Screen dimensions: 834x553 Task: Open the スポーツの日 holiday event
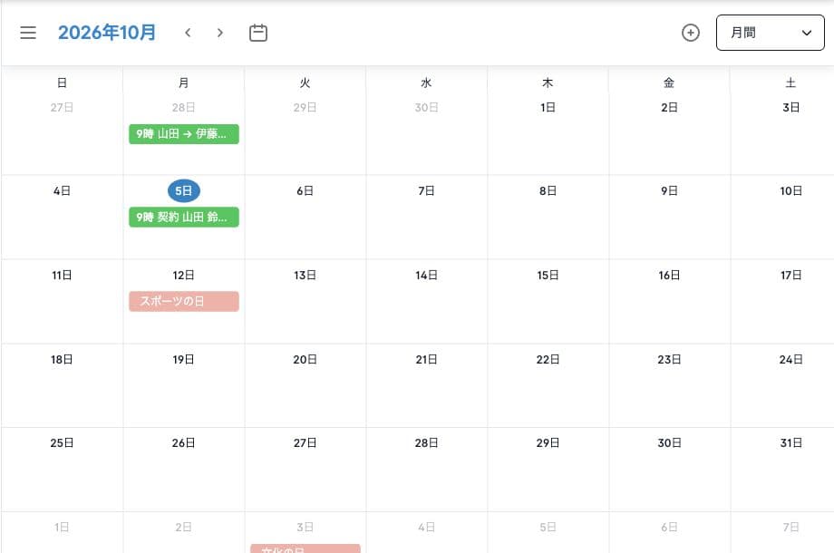184,302
